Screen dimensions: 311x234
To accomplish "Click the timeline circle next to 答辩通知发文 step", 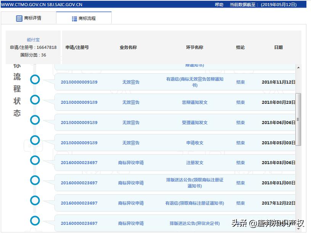I will [x=35, y=100].
